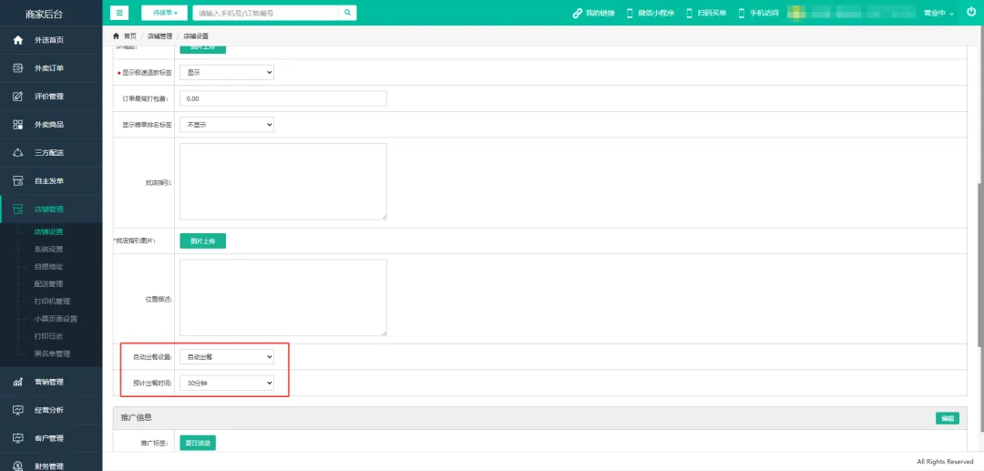
Task: Click the 我的链接 chain icon
Action: (578, 13)
